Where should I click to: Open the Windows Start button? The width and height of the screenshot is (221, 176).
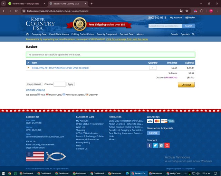[3, 174]
